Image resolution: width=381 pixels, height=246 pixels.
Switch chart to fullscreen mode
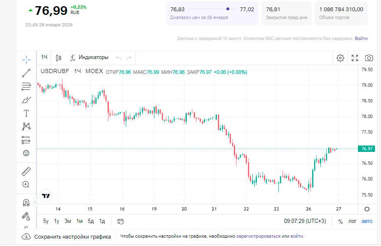[x=355, y=58]
